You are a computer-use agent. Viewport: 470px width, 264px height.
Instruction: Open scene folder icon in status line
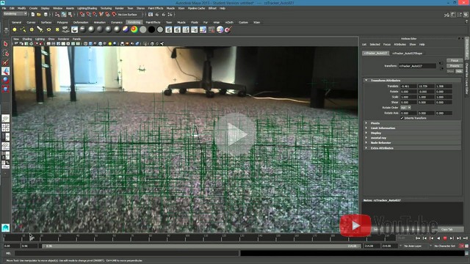click(x=39, y=15)
